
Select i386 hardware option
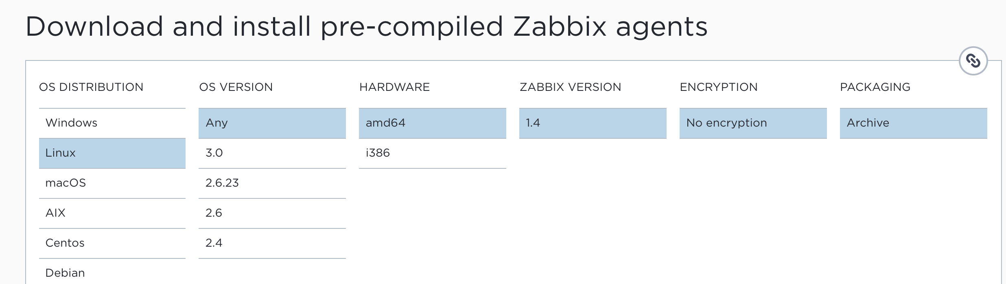433,153
